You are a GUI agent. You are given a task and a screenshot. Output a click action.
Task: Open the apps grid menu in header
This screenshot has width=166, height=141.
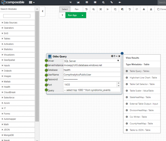click(32, 2)
